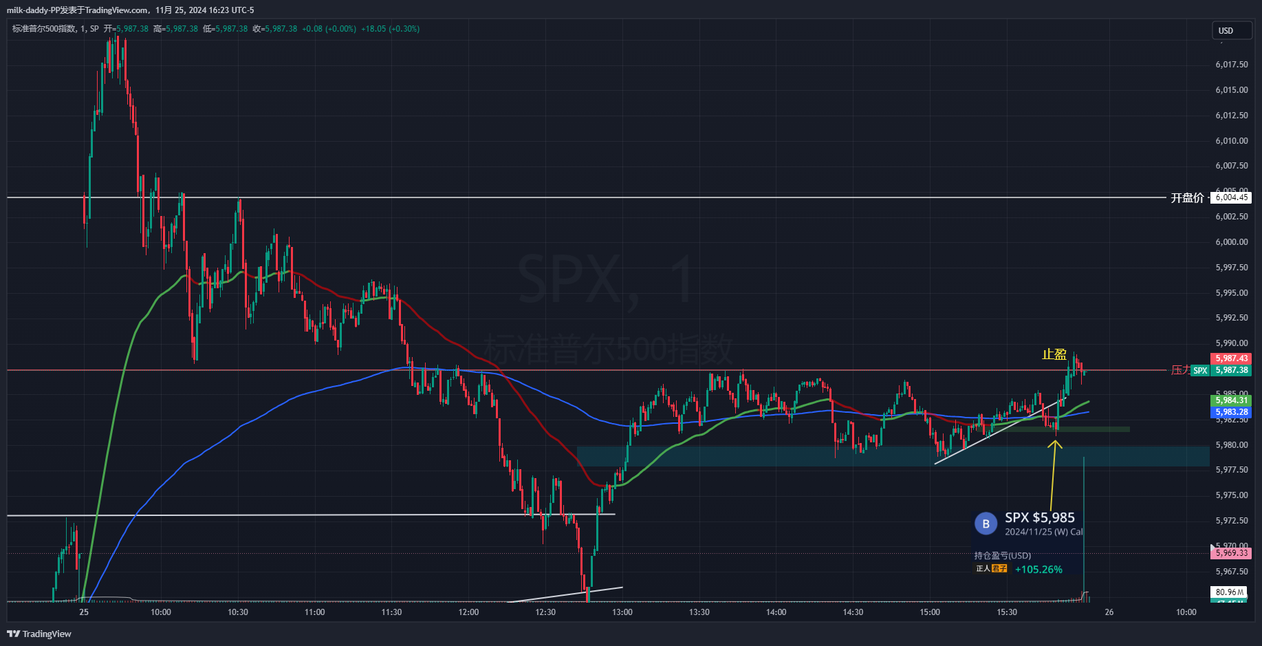
Task: Click the TradingView logo in bottom-left corner
Action: click(x=39, y=634)
